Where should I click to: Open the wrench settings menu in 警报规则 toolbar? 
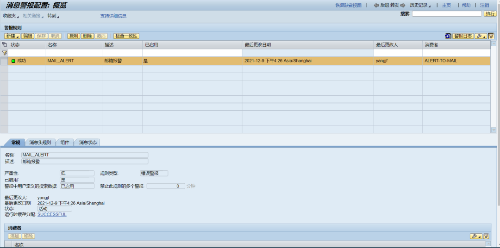[x=481, y=36]
